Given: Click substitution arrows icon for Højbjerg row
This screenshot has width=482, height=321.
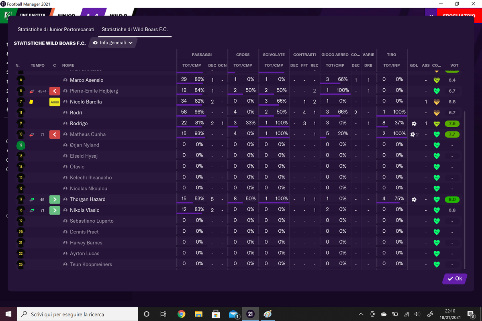Looking at the screenshot, I should pos(32,91).
